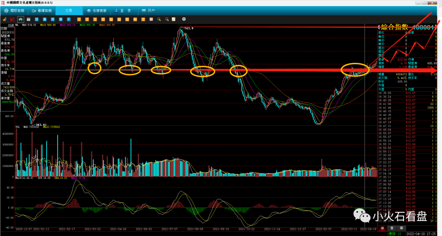Click the VOL indicator label
Viewport: 442px width, 236px height.
pos(18,127)
